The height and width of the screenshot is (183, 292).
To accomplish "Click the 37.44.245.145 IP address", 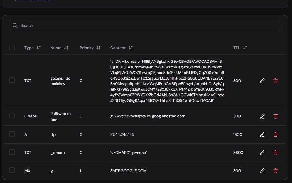I will tap(122, 134).
